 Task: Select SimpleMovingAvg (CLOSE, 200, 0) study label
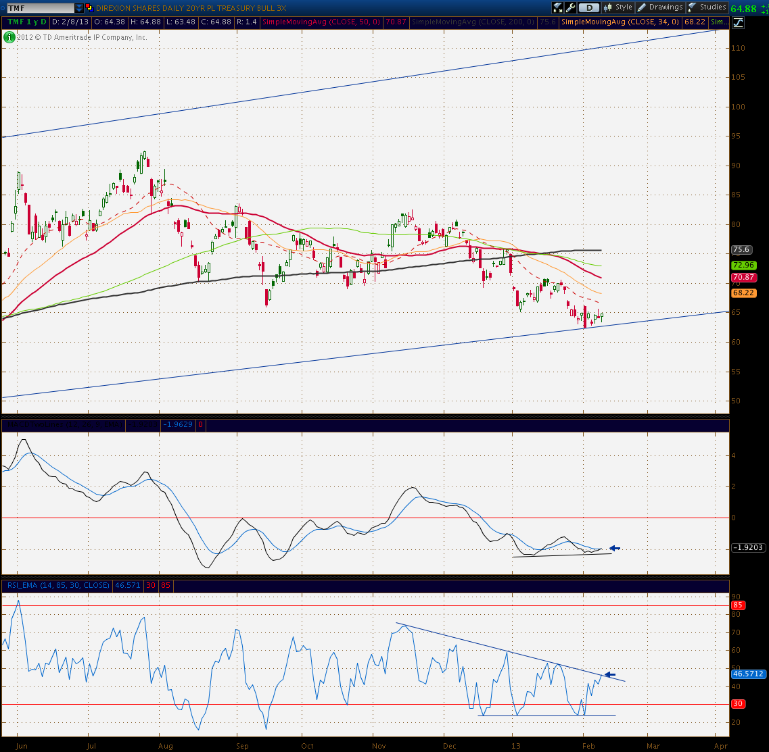(473, 22)
